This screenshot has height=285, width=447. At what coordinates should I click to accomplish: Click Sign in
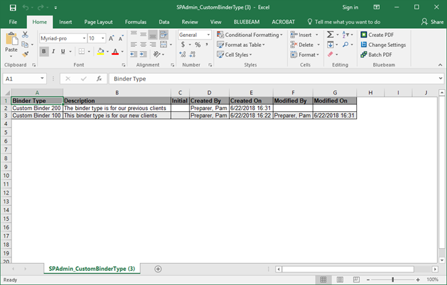(350, 7)
